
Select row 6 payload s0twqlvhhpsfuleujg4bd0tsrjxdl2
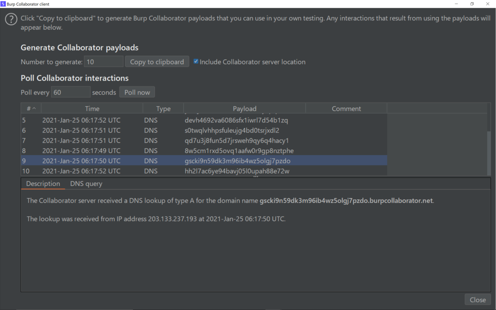(232, 130)
